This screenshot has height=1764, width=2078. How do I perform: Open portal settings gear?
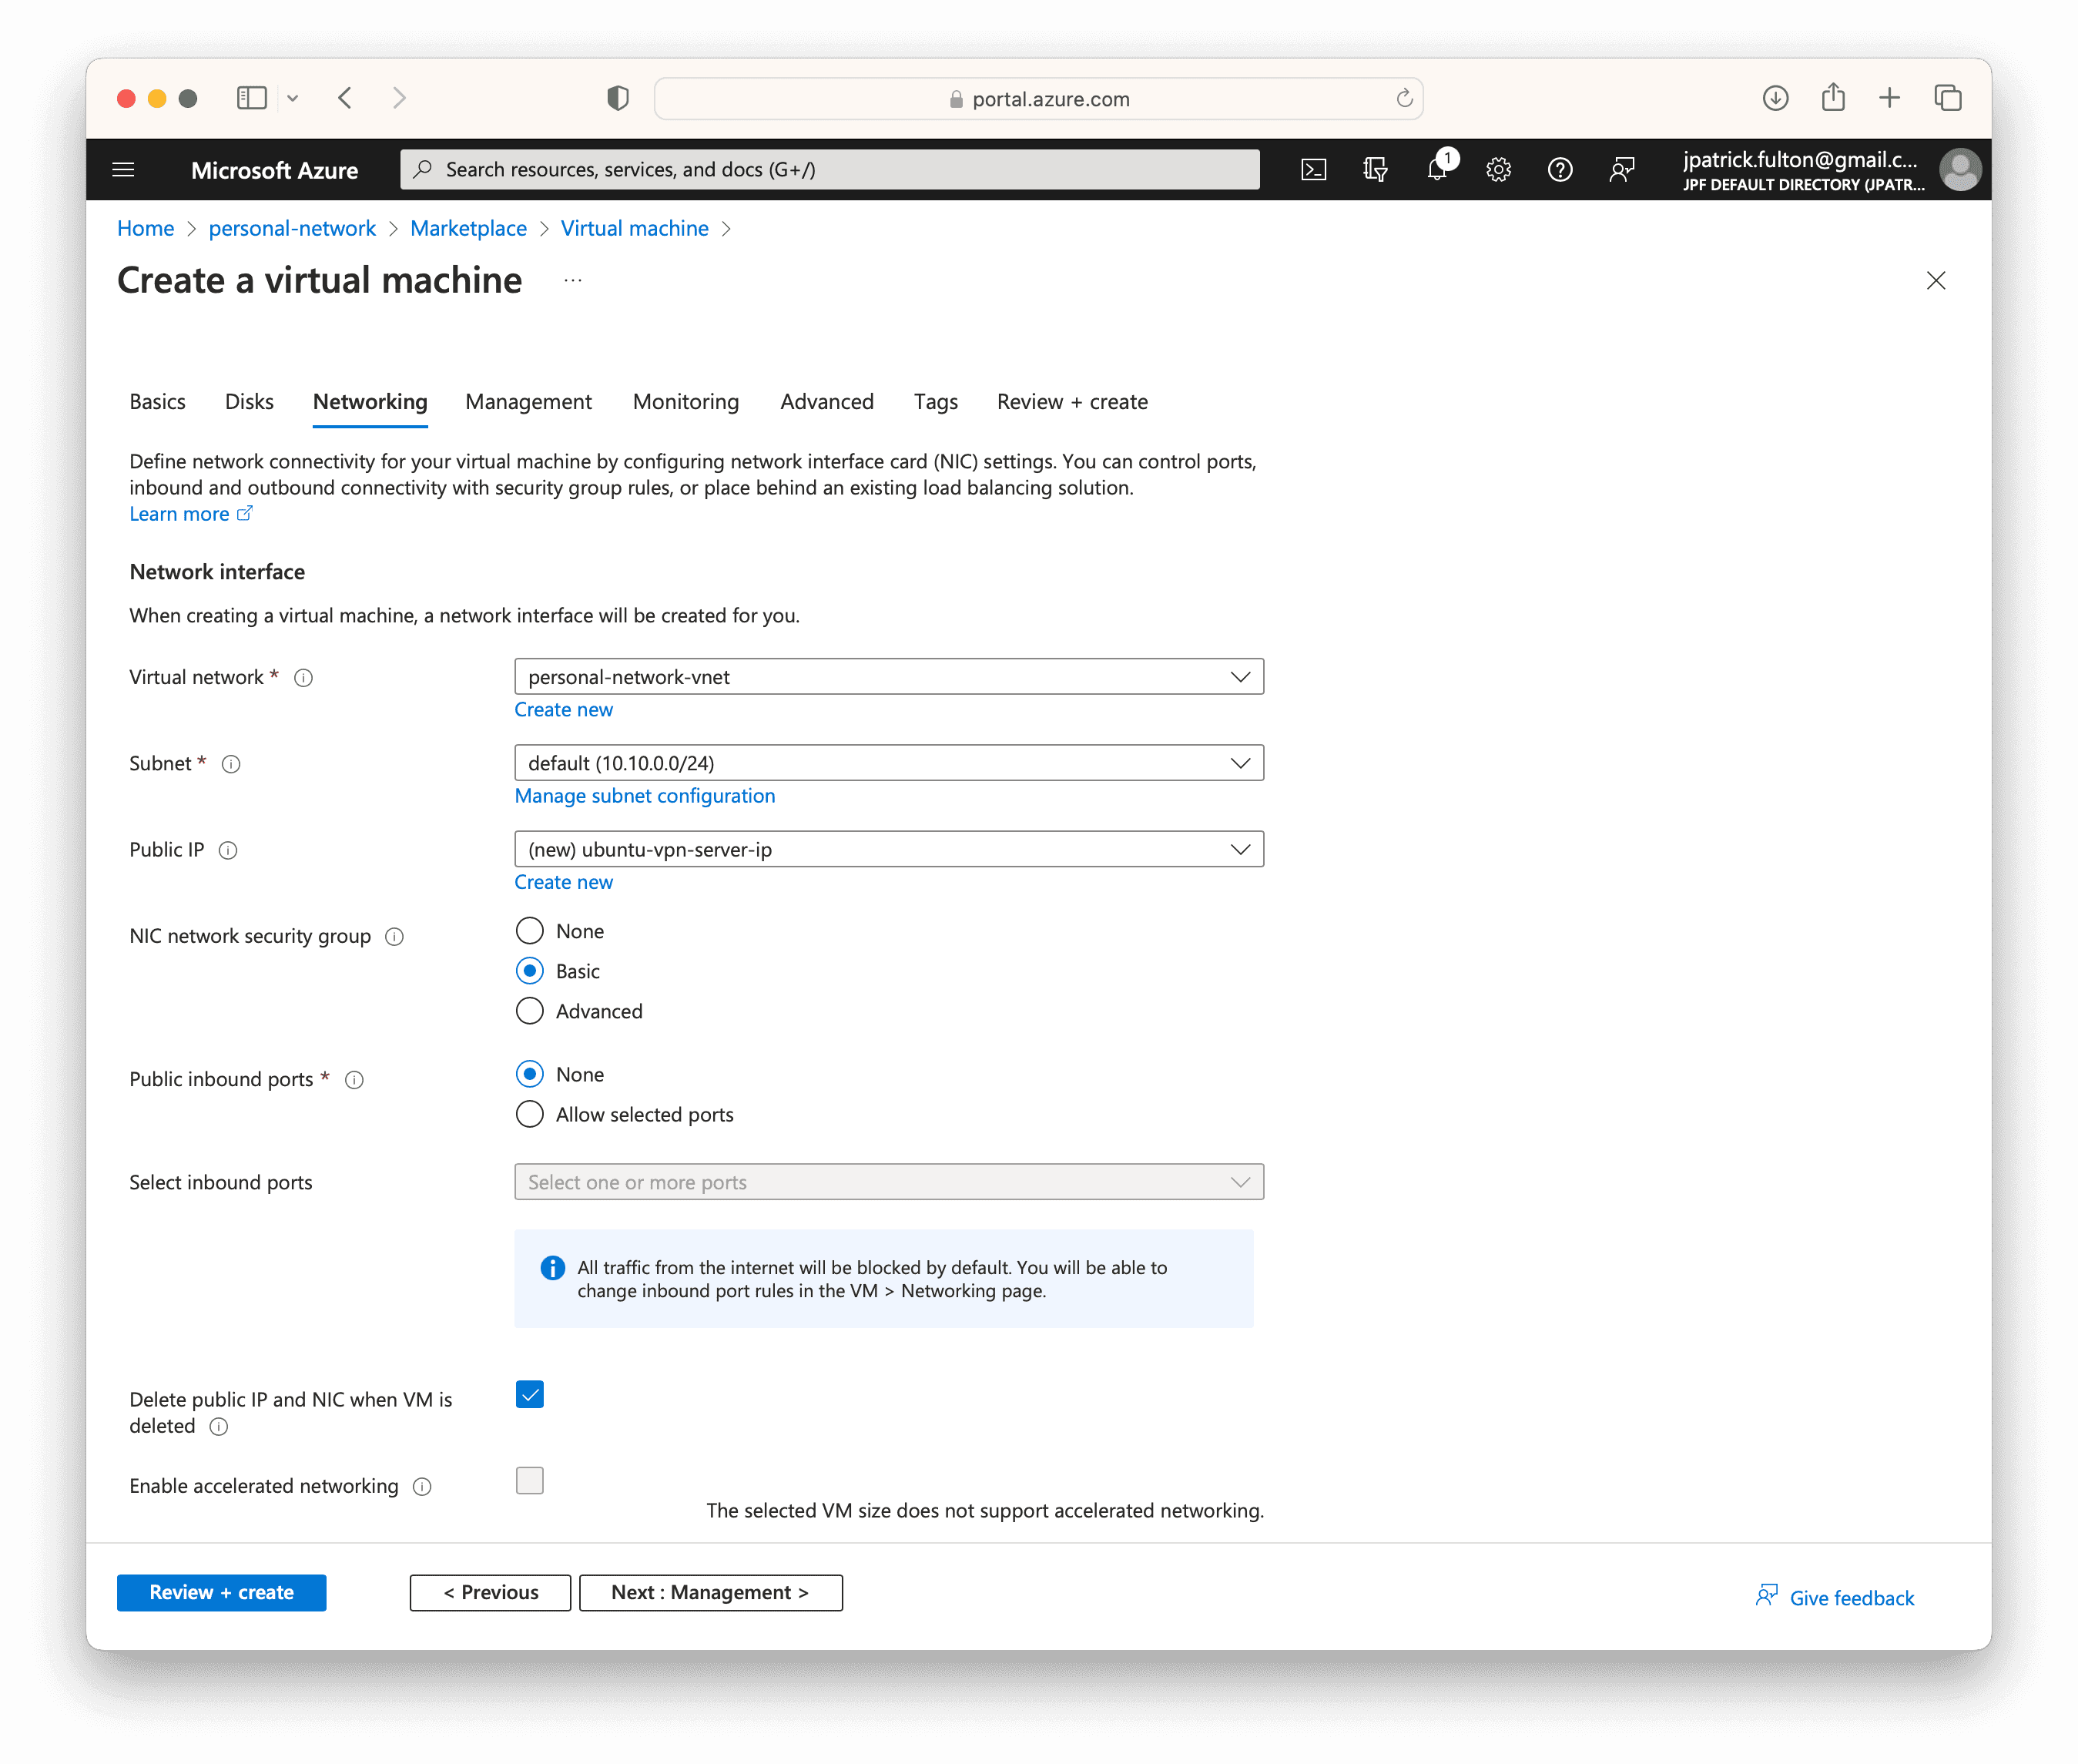pyautogui.click(x=1497, y=169)
